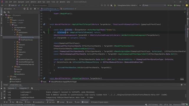Expand the Interaction folder

pyautogui.click(x=15, y=52)
